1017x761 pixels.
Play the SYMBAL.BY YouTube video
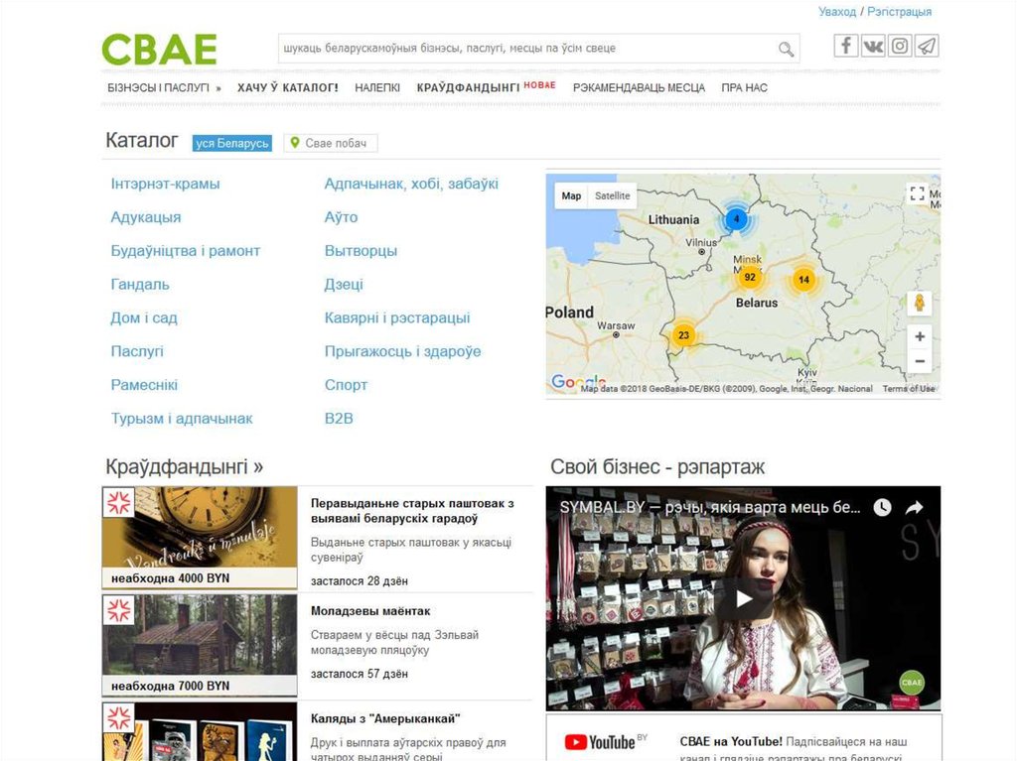[743, 597]
